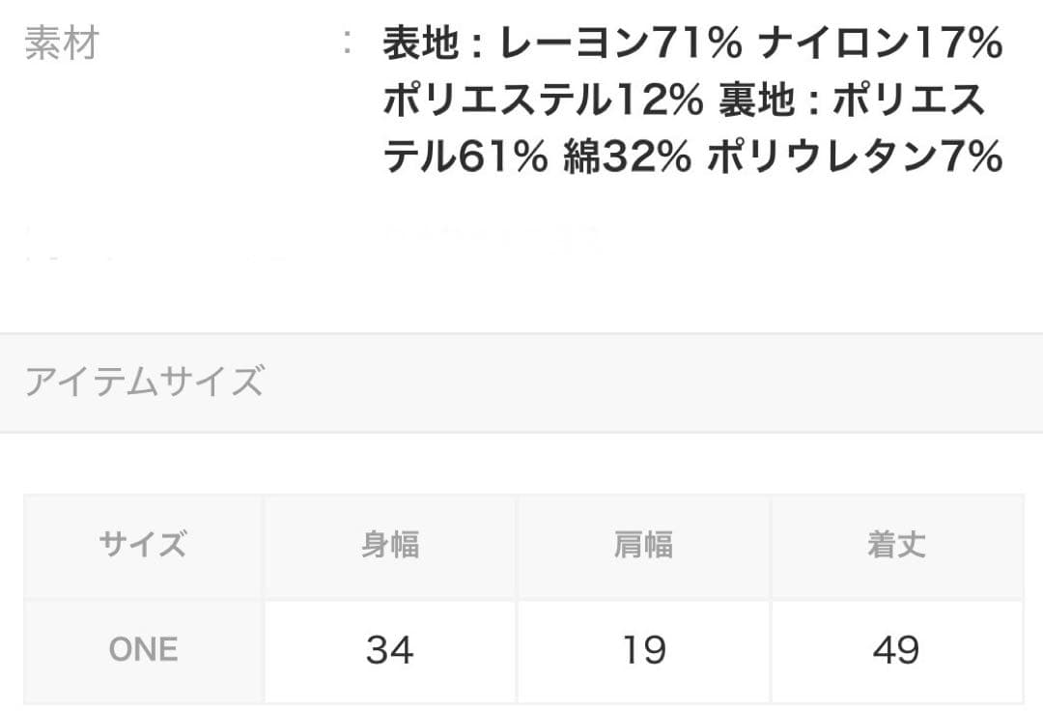1043x712 pixels.
Task: Click the サイズ column header
Action: click(x=143, y=545)
